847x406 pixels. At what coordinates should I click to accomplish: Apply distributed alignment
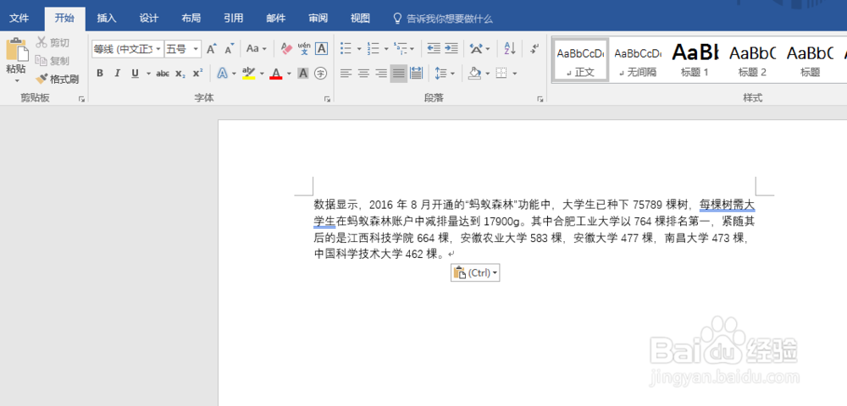pyautogui.click(x=416, y=74)
